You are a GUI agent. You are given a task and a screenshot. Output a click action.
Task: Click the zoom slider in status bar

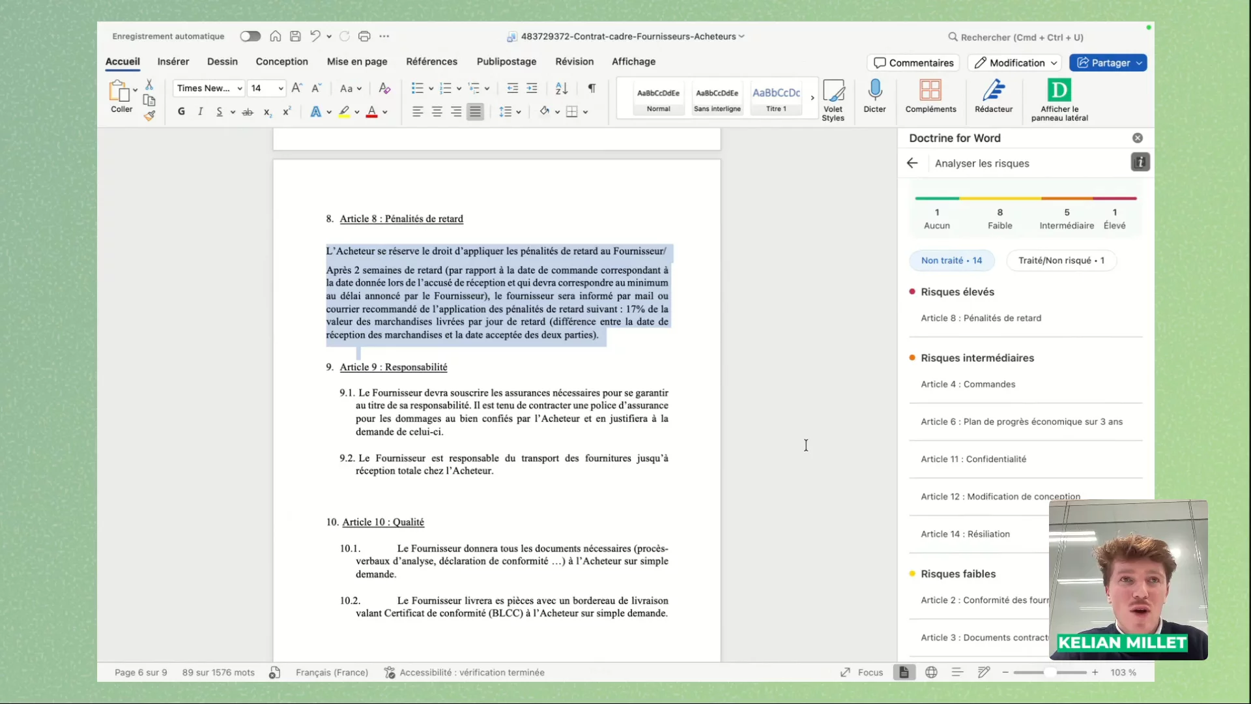point(1050,672)
